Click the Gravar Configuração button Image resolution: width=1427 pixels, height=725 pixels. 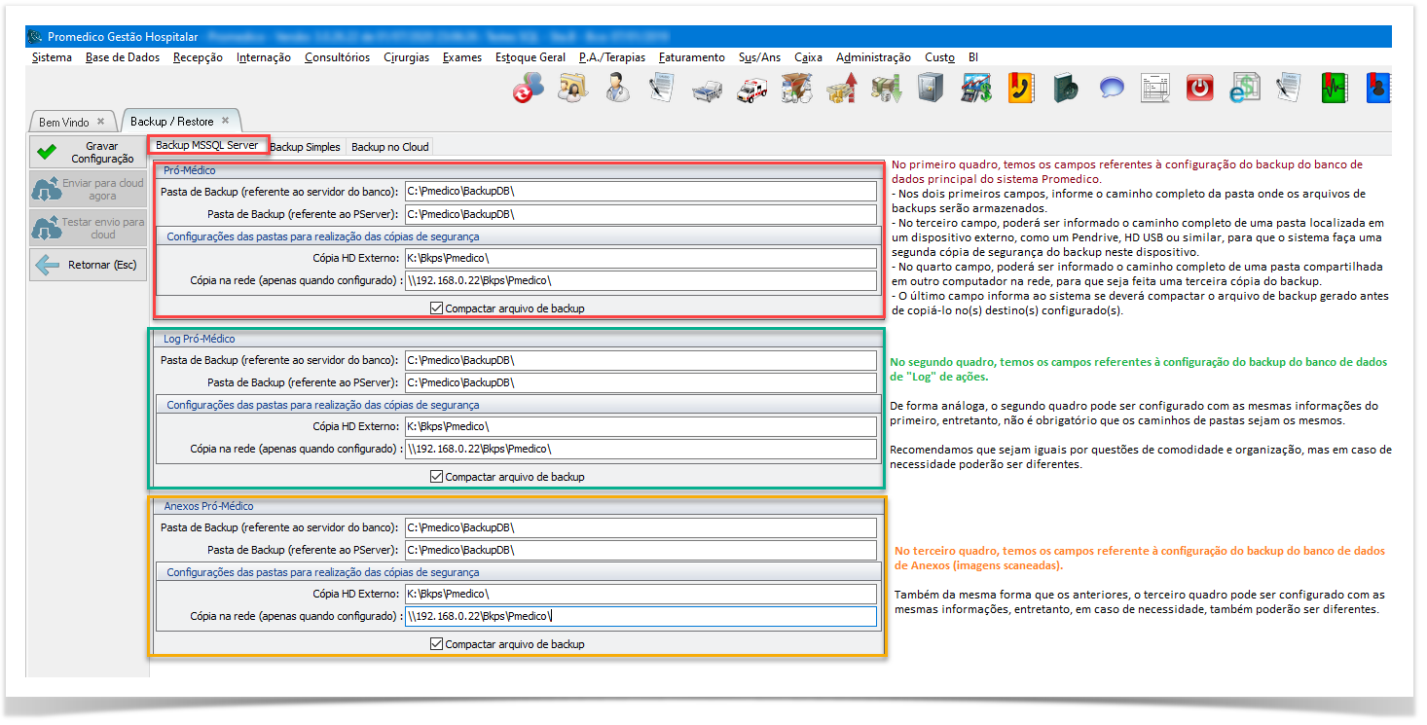(89, 153)
